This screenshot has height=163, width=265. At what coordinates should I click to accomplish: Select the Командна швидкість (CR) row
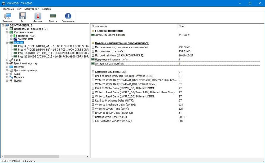175,72
